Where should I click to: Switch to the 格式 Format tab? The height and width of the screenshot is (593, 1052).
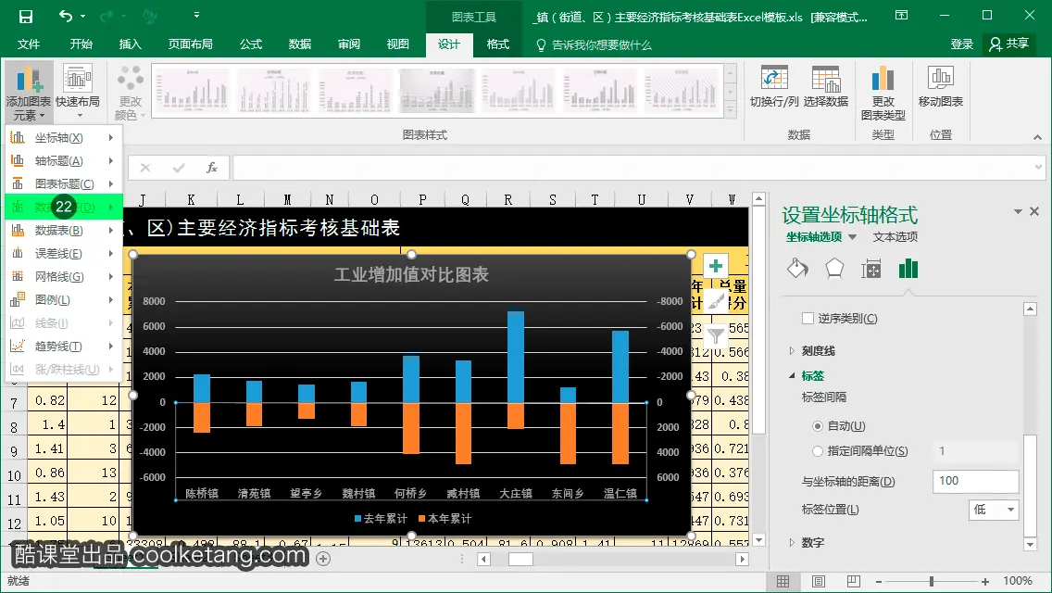click(x=498, y=44)
